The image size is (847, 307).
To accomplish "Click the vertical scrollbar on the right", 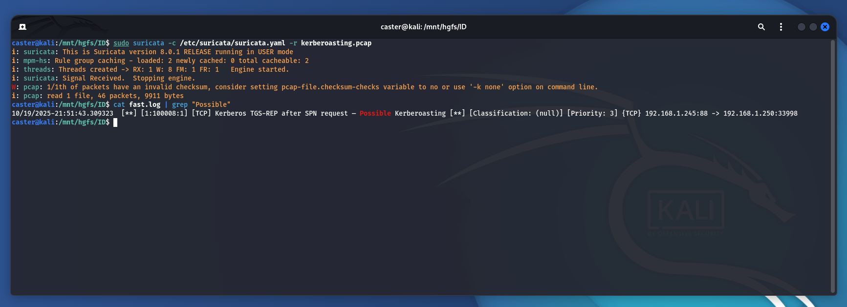I will (833, 166).
